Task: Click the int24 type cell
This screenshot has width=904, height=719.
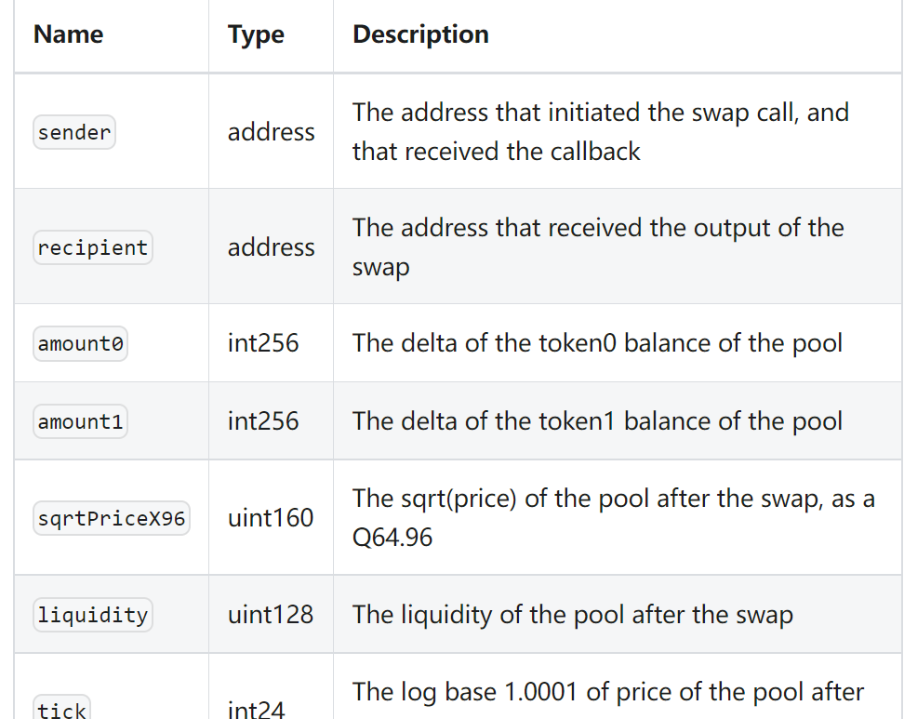Action: [x=256, y=711]
